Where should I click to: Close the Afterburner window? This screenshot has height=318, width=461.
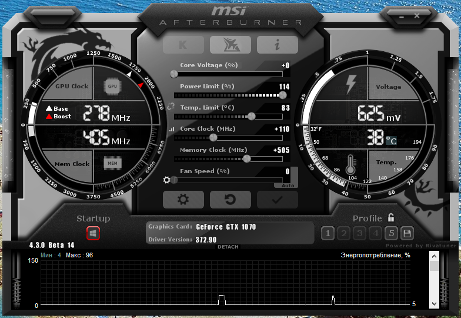pos(417,16)
